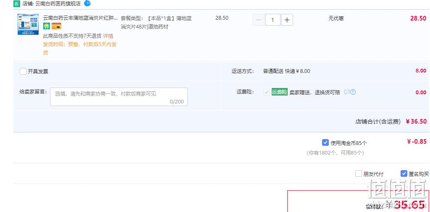The width and height of the screenshot is (430, 212).
Task: Click the coin deduction amount ¥-0.85
Action: [x=417, y=142]
